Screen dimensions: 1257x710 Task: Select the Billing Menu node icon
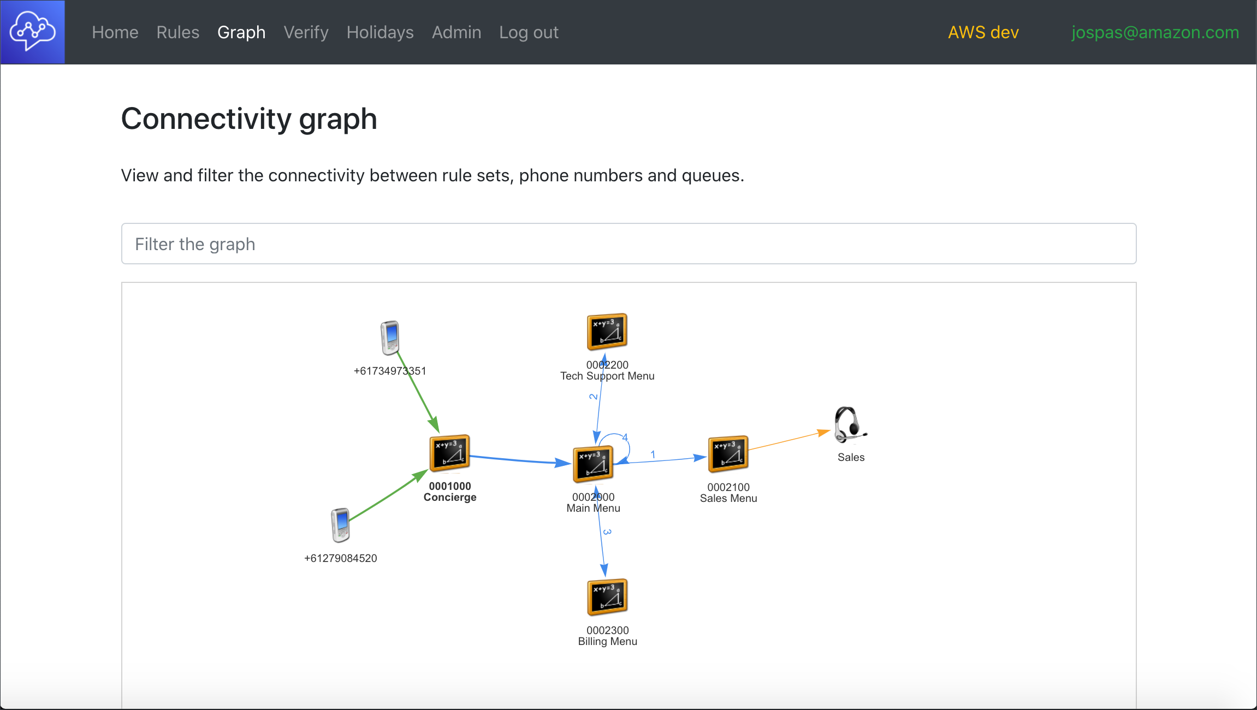coord(607,597)
